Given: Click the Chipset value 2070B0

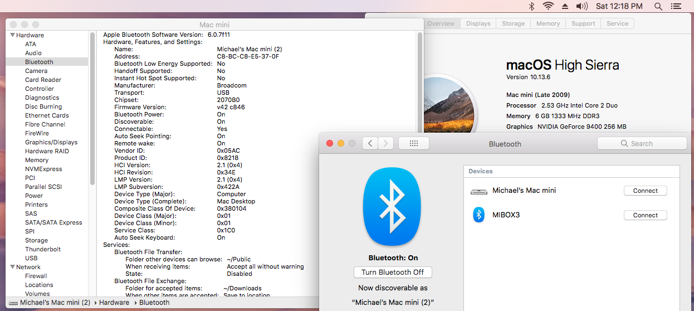Looking at the screenshot, I should tap(229, 100).
